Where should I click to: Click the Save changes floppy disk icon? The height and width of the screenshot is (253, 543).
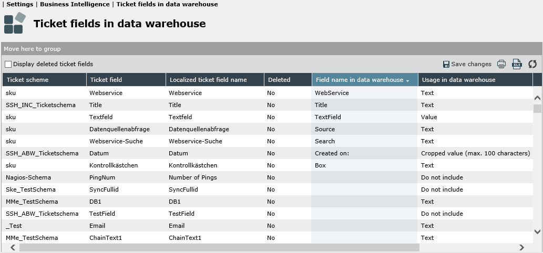coord(446,64)
